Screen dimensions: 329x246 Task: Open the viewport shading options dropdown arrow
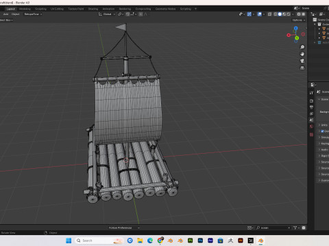tap(293, 14)
